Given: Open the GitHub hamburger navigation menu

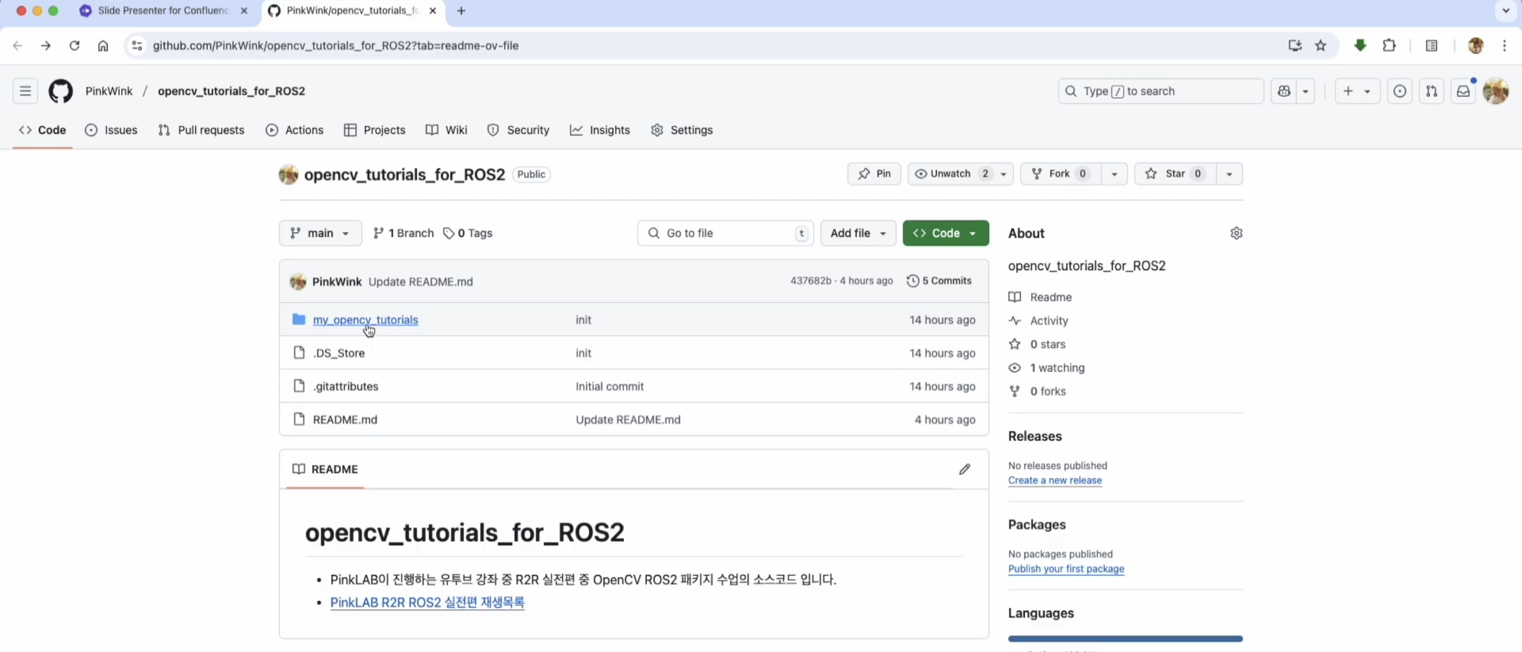Looking at the screenshot, I should (25, 91).
